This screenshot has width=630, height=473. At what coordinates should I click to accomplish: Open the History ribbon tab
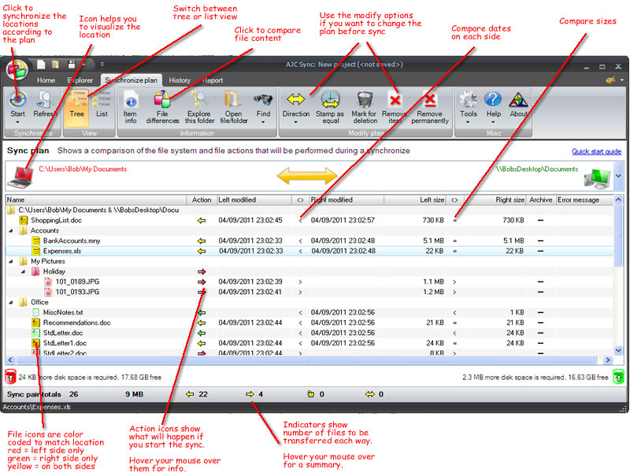[180, 80]
